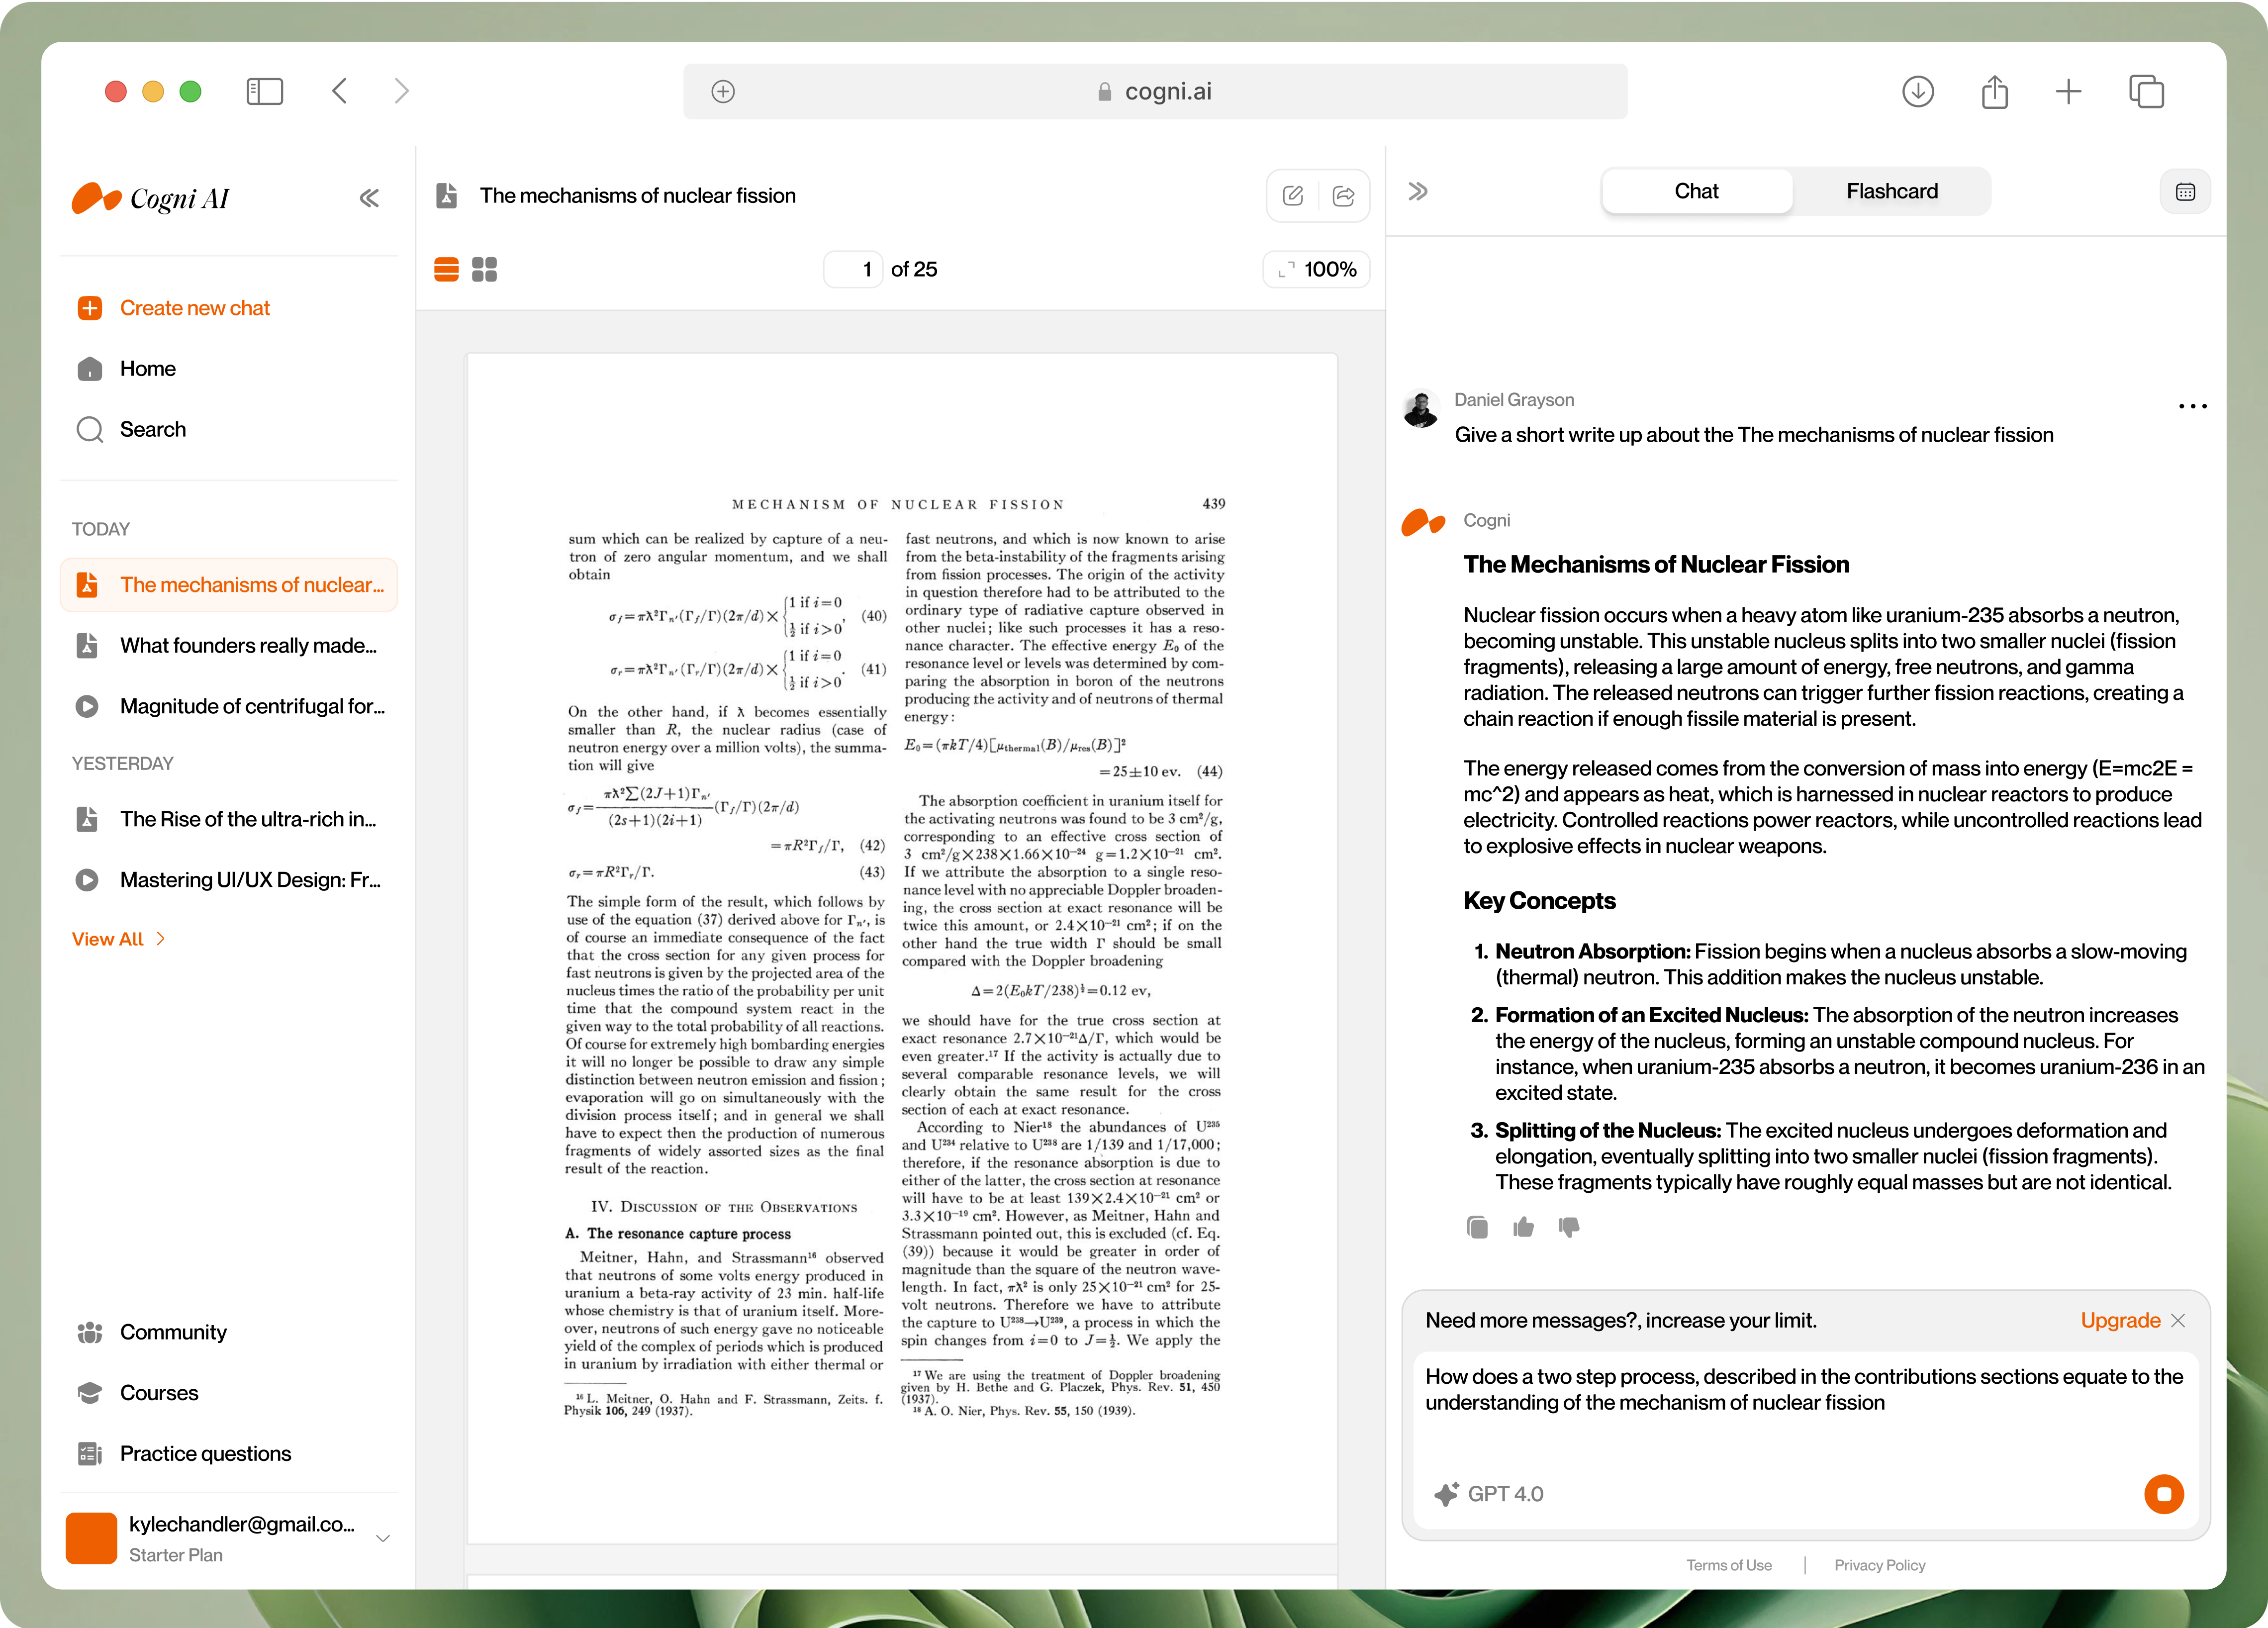Open Terms of Use
This screenshot has height=1628, width=2268.
(1728, 1566)
